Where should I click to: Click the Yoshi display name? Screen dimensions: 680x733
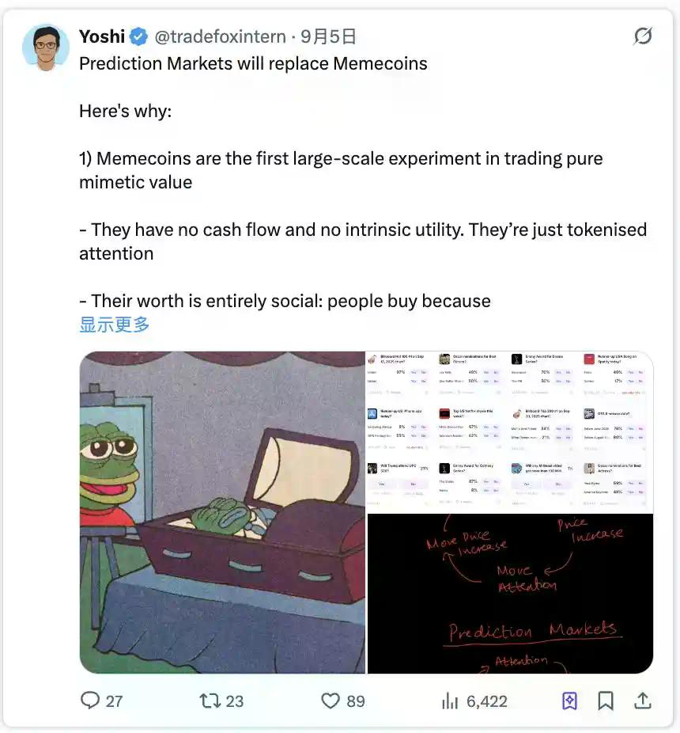tap(102, 36)
